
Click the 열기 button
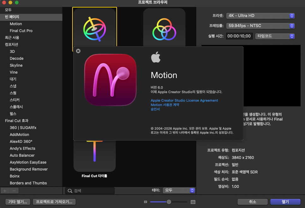click(285, 202)
